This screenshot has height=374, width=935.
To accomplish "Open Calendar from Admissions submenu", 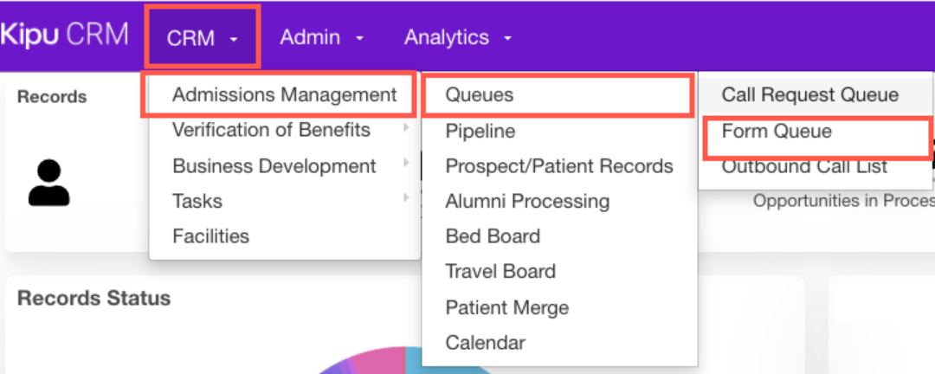I will coord(486,343).
